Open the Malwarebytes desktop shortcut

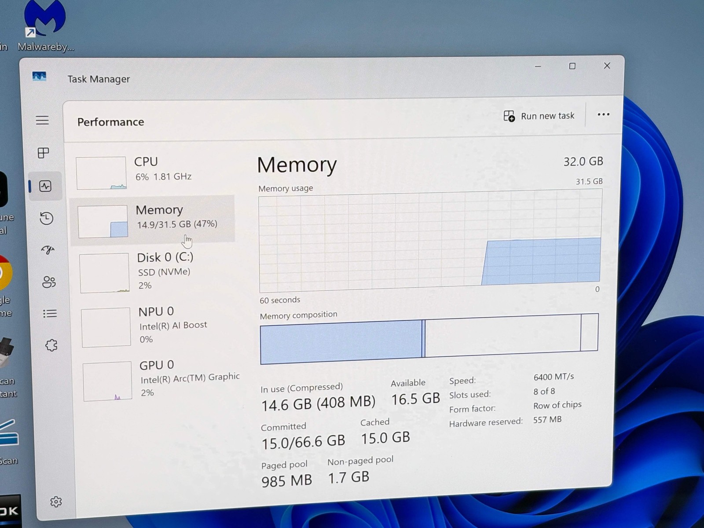click(45, 26)
